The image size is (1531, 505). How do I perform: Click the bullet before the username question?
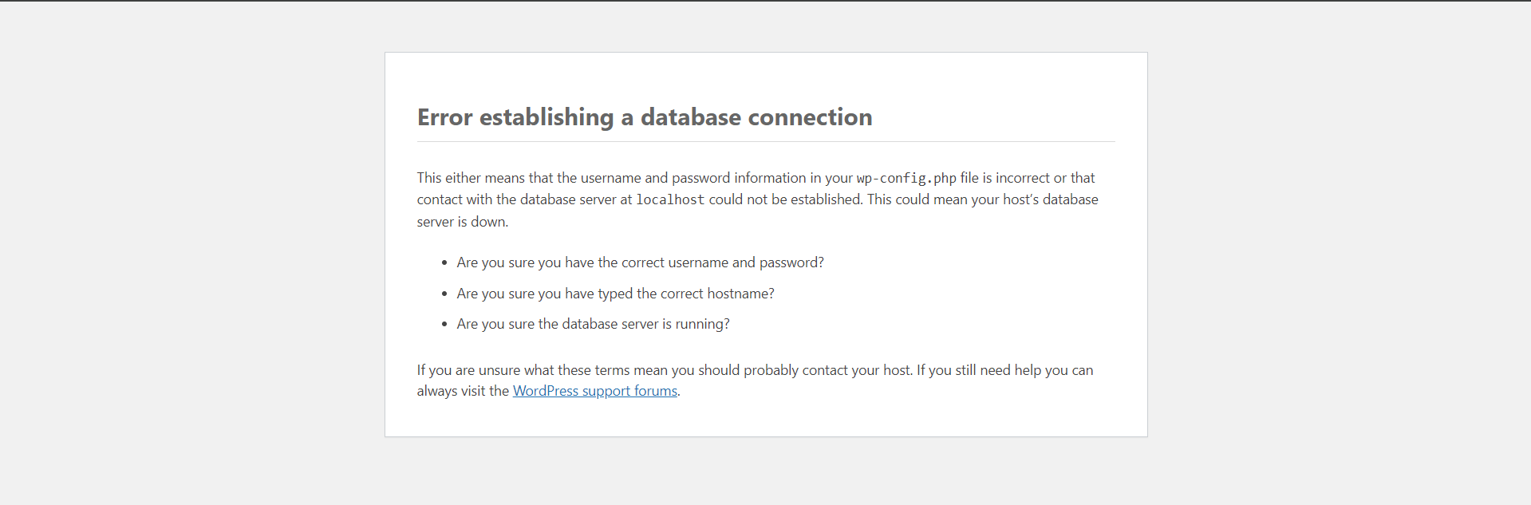444,263
